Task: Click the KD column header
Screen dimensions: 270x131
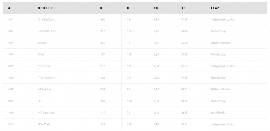Action: (x=156, y=8)
